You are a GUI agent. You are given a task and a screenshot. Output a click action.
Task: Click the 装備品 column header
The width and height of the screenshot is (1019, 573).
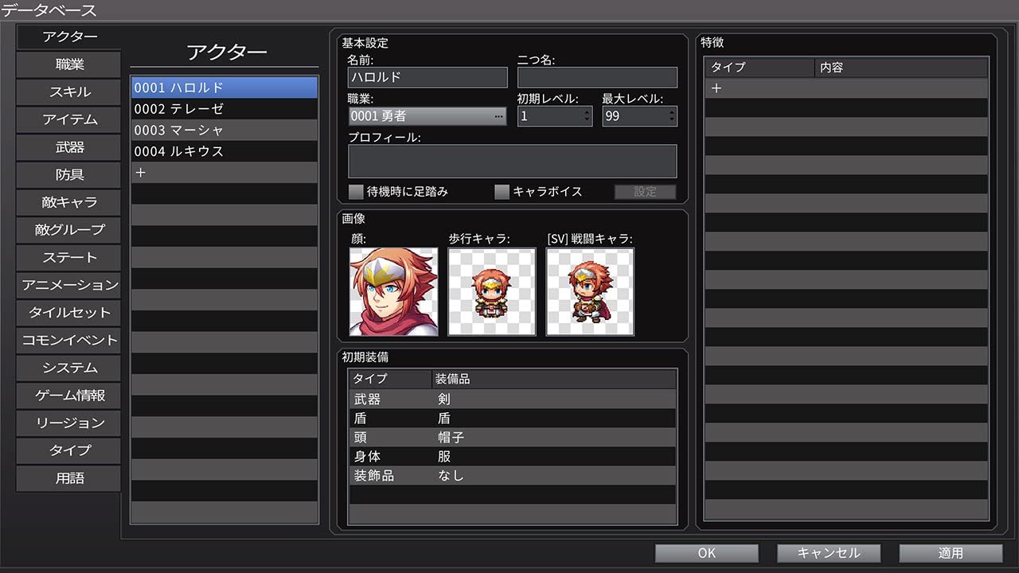pos(554,379)
